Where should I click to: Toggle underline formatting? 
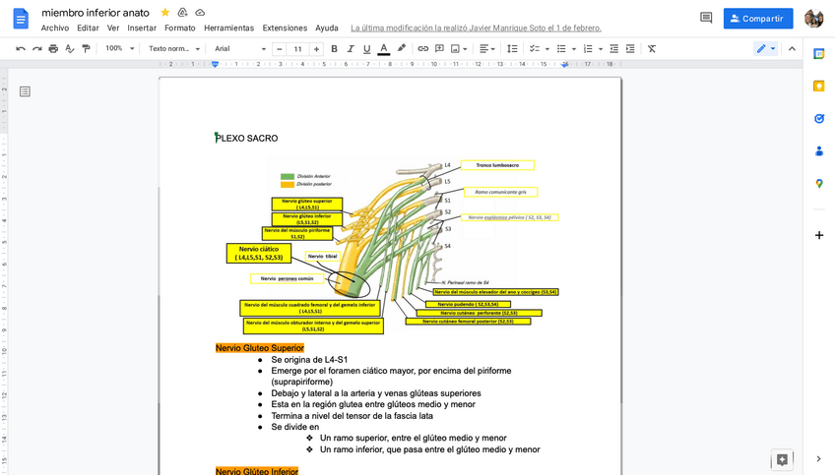(x=367, y=48)
